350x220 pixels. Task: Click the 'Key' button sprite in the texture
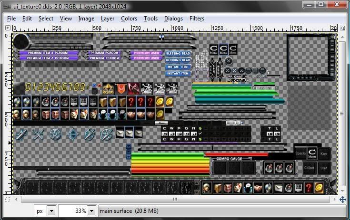click(x=324, y=153)
